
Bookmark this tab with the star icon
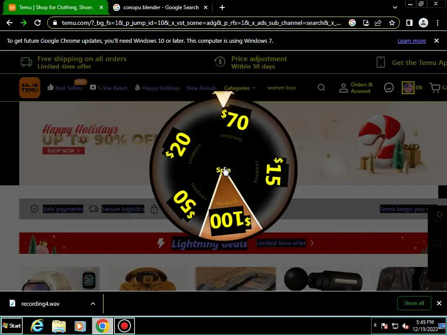pyautogui.click(x=392, y=23)
